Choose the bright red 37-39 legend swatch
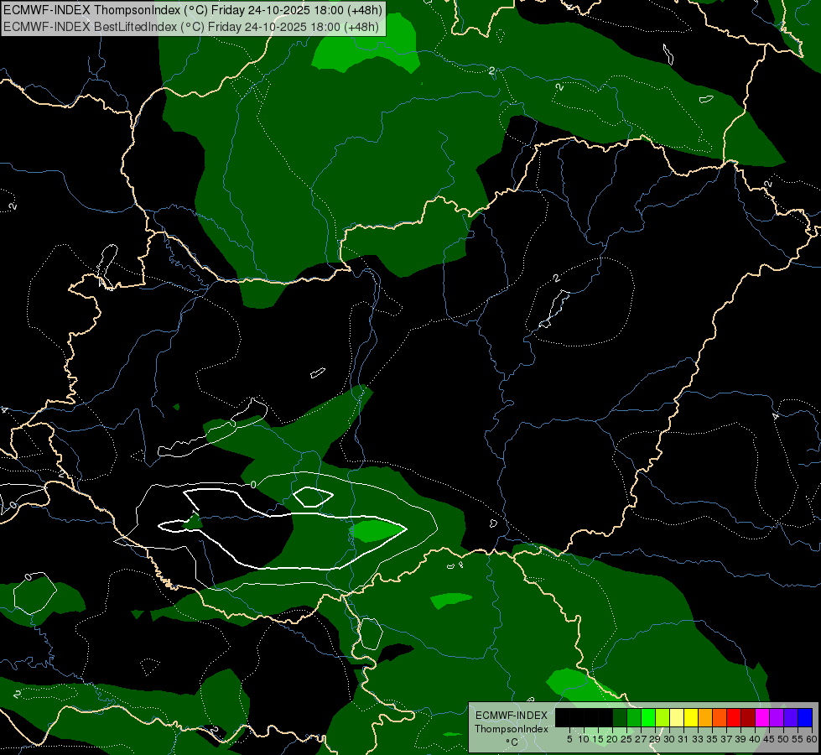The image size is (821, 755). pyautogui.click(x=734, y=717)
